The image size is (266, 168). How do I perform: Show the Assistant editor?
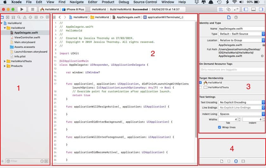tap(229, 9)
